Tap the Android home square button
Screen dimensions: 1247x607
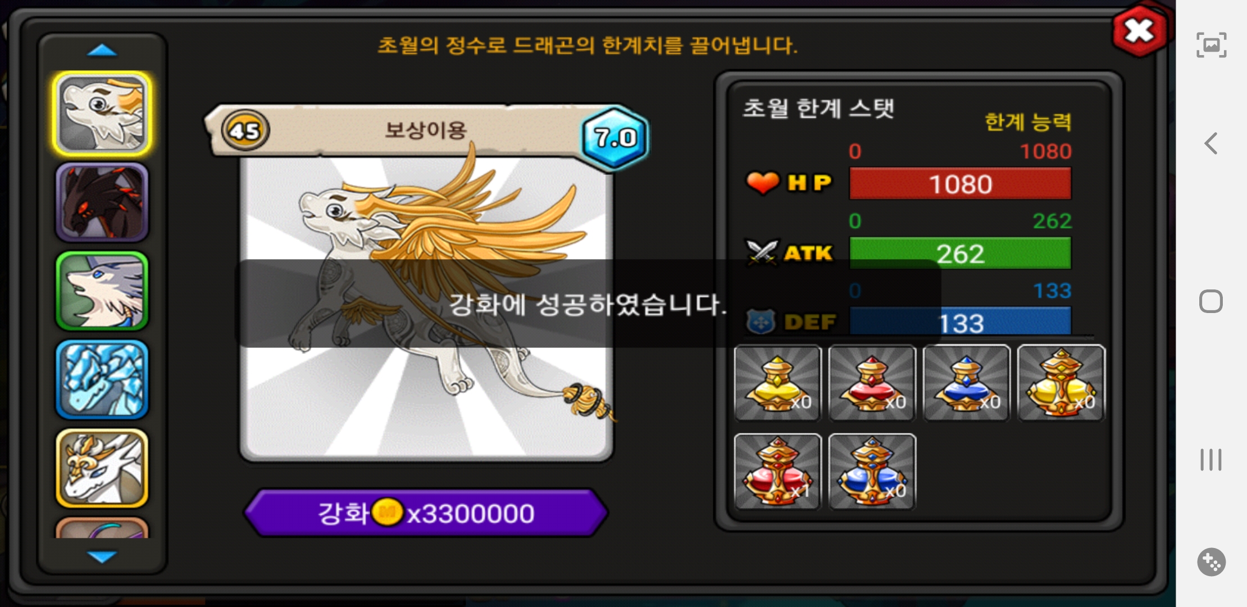[x=1211, y=302]
